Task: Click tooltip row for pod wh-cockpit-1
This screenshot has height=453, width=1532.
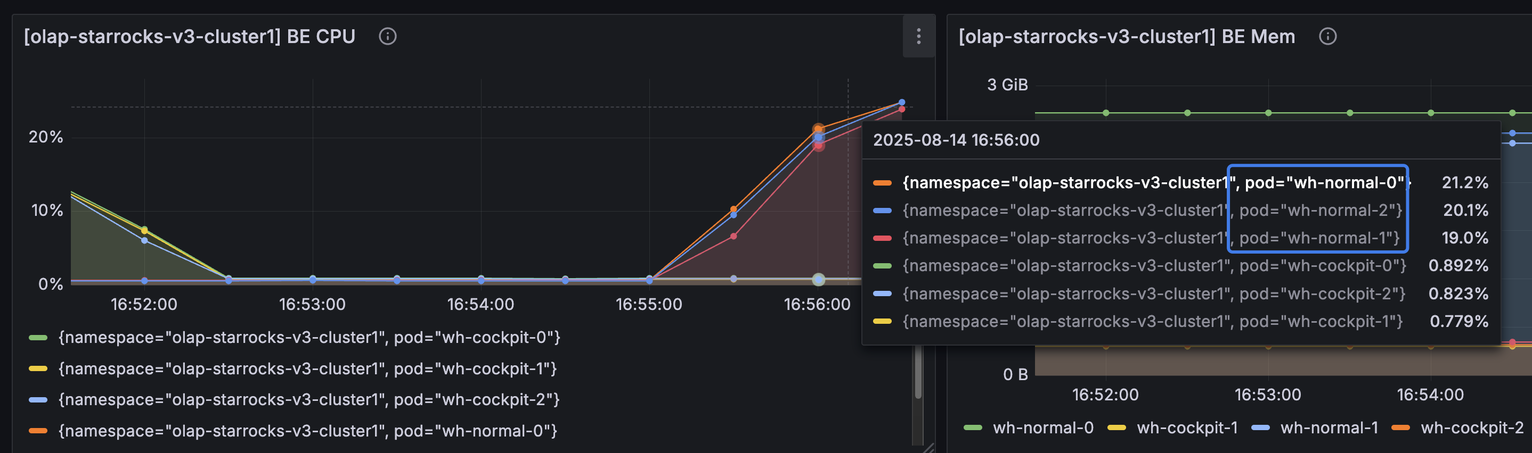Action: [1180, 321]
